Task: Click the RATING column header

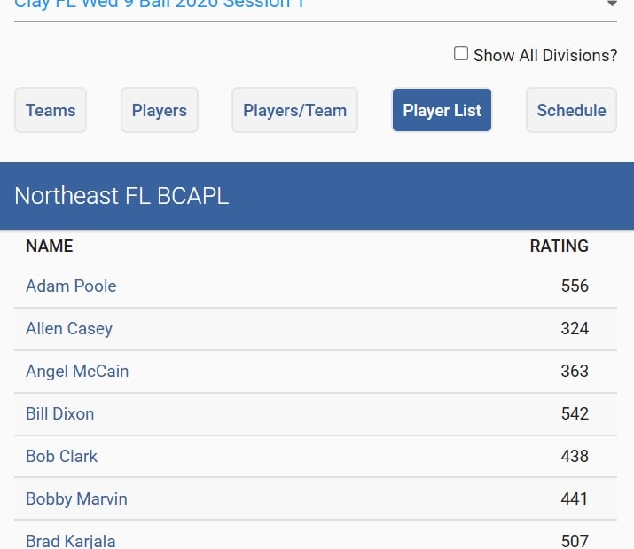Action: 559,246
